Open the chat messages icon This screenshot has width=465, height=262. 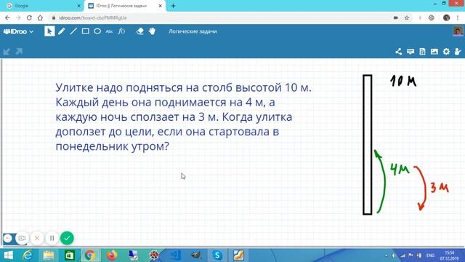[411, 52]
